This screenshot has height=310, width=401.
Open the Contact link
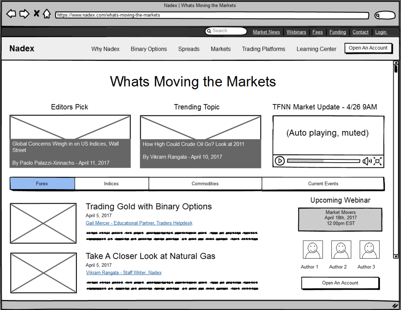pyautogui.click(x=360, y=32)
